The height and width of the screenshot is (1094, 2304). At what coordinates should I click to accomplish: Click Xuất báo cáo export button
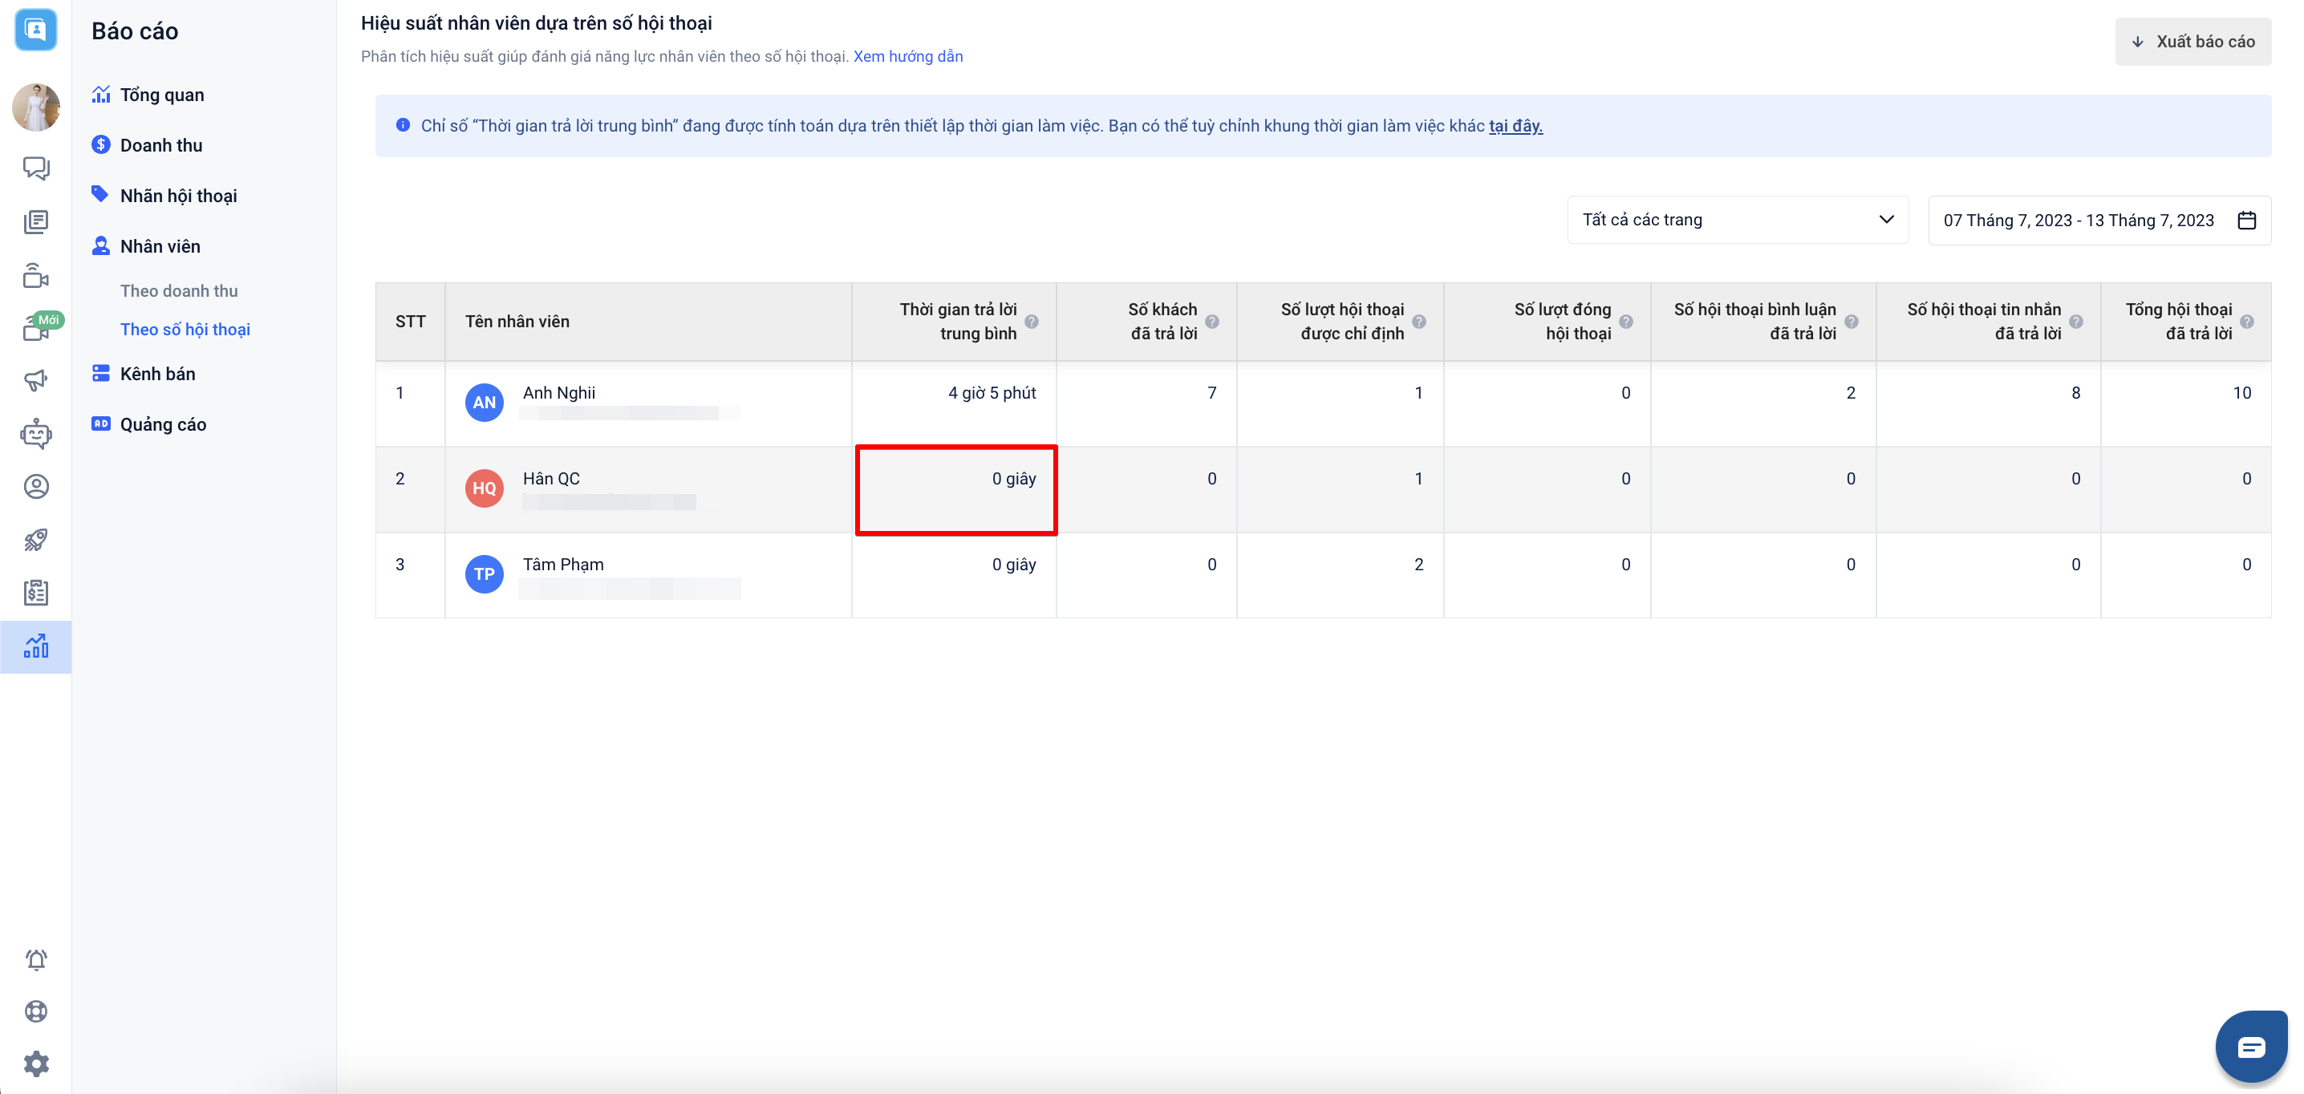pyautogui.click(x=2192, y=42)
